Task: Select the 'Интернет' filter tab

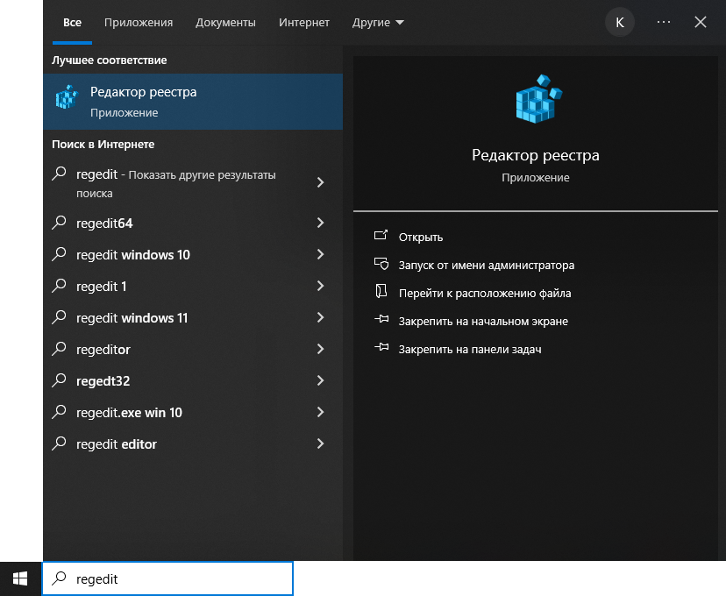Action: coord(304,22)
